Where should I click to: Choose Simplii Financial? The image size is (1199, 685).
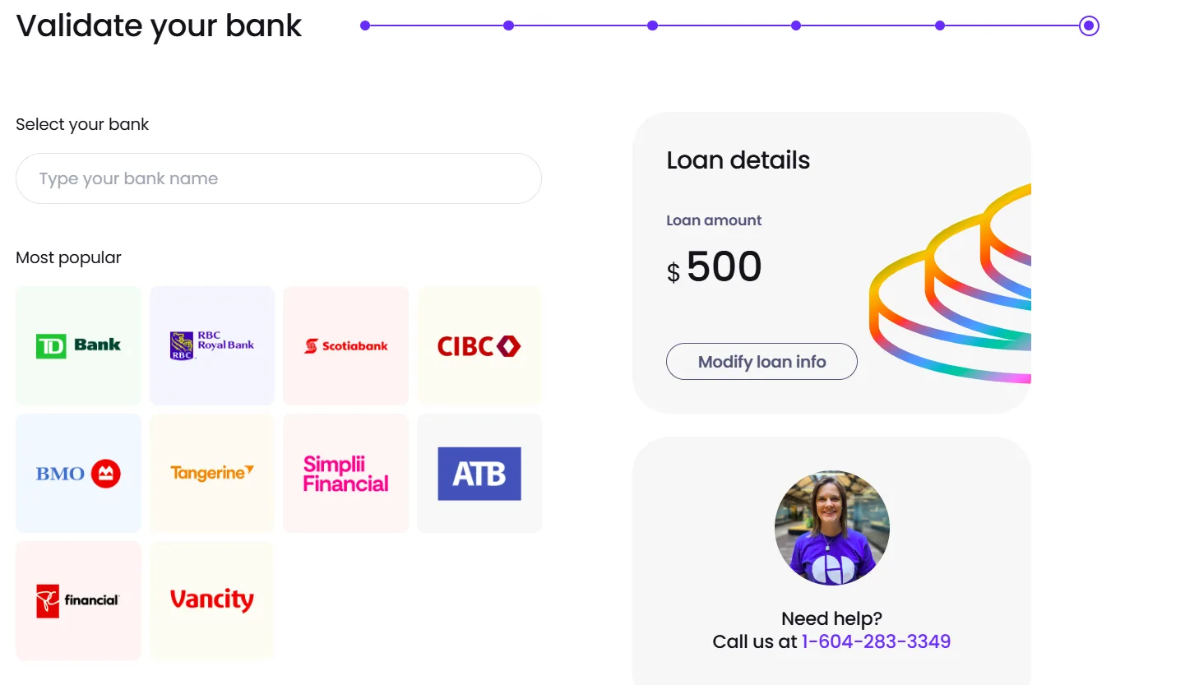coord(345,473)
